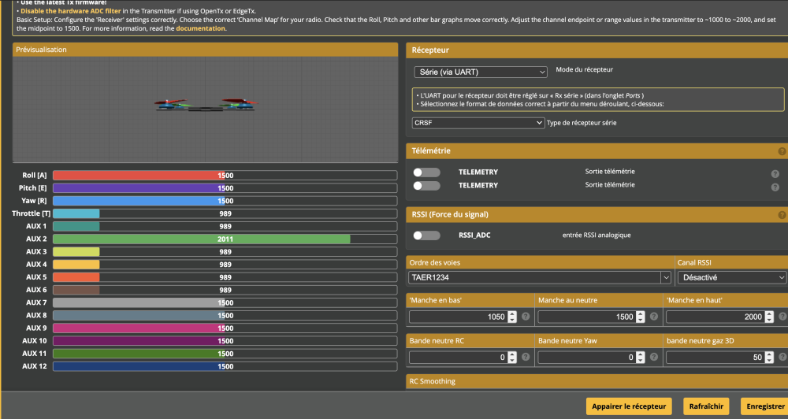
Task: Expand the CRSF serial receiver type dropdown
Action: 478,123
